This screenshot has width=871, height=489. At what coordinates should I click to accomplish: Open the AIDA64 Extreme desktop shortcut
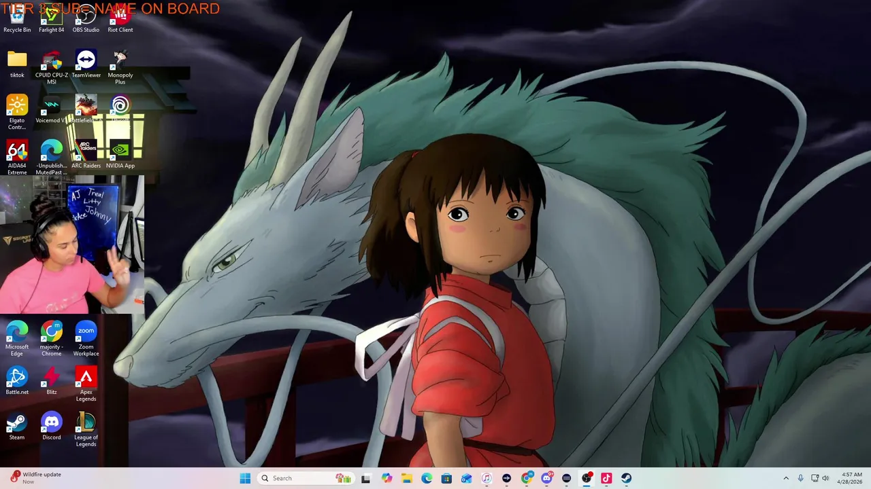coord(17,158)
